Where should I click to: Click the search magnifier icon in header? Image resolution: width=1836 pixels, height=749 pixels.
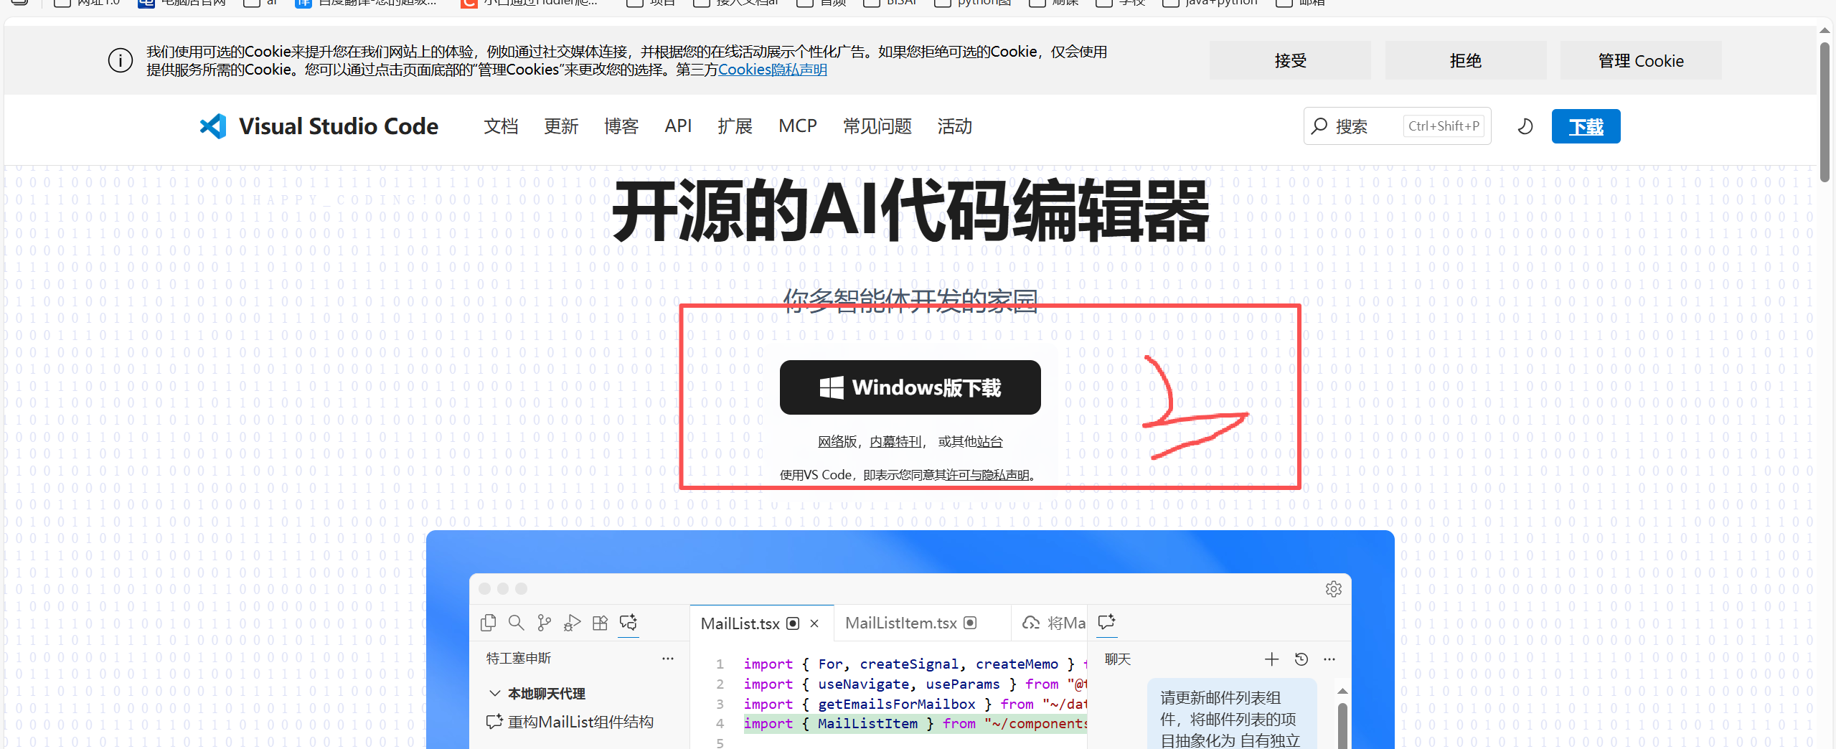pos(1319,126)
